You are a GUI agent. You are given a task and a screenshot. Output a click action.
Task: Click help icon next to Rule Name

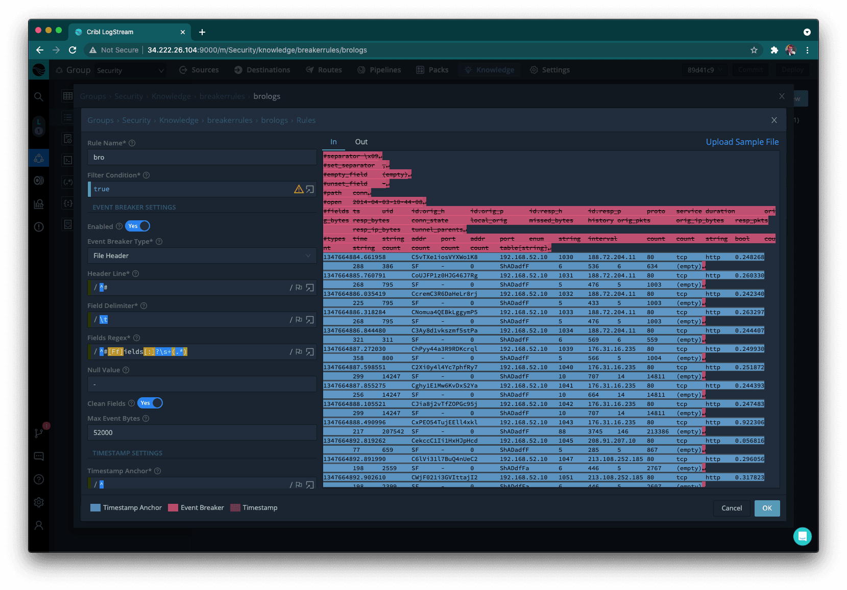point(132,143)
